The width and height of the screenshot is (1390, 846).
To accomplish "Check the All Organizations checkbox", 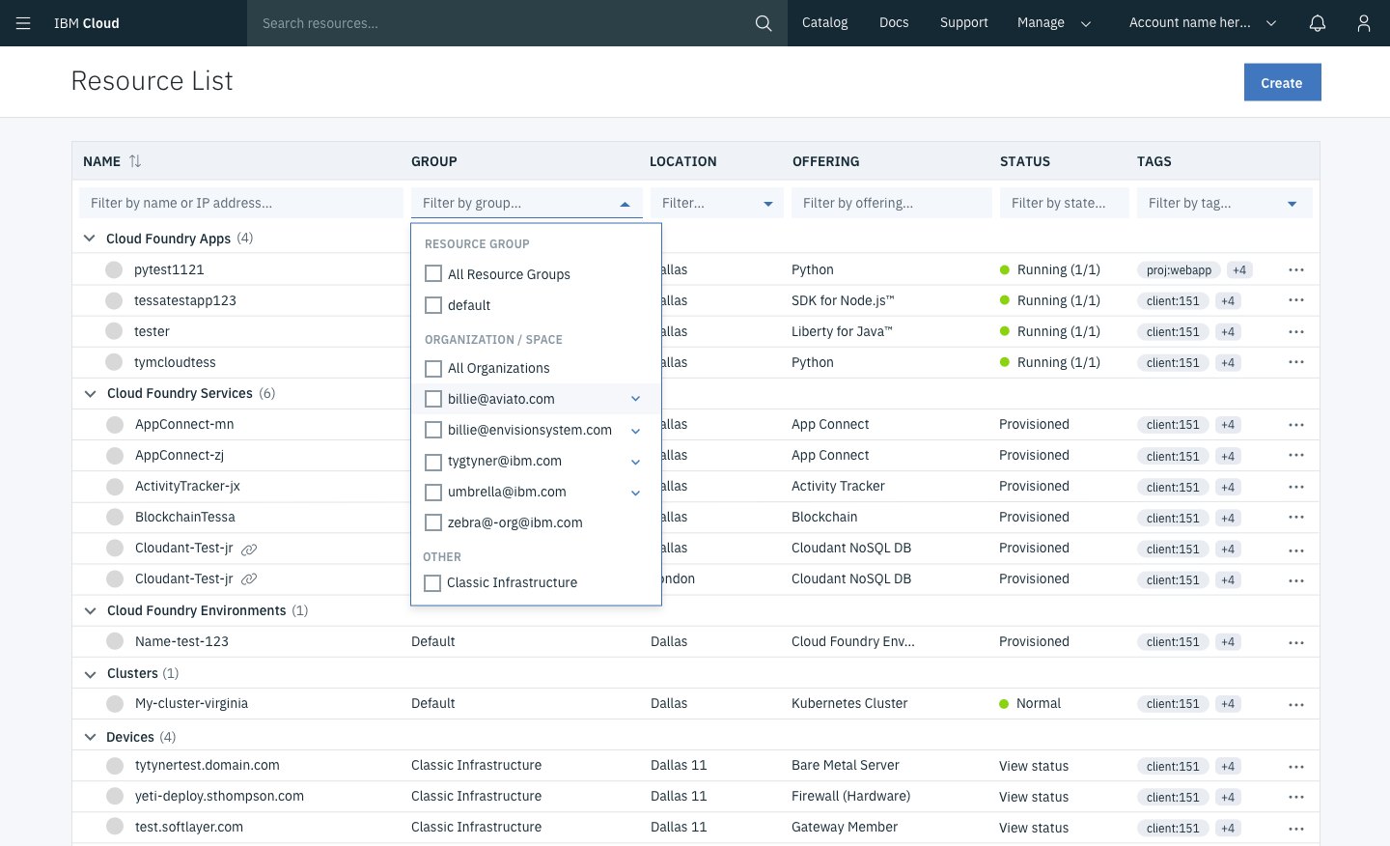I will pos(433,368).
